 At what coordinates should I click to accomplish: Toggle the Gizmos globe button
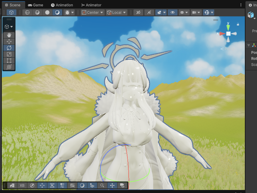point(207,12)
